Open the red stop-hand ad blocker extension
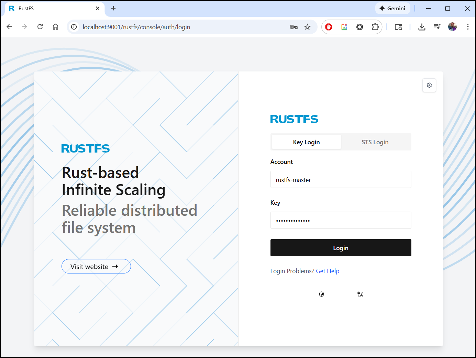 [329, 27]
